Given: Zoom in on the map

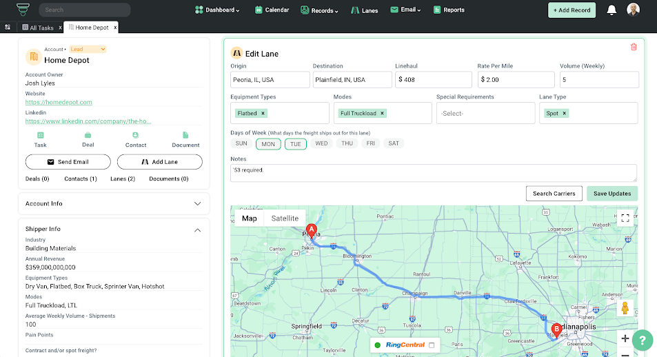Looking at the screenshot, I should (x=625, y=338).
